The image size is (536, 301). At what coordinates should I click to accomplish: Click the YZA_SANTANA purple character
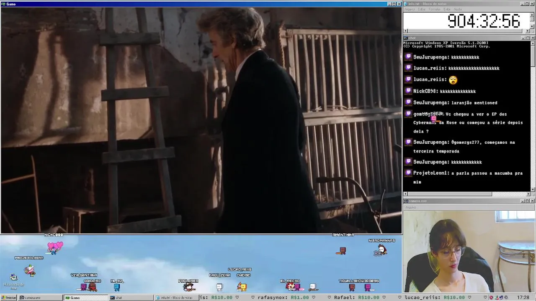[x=83, y=287]
